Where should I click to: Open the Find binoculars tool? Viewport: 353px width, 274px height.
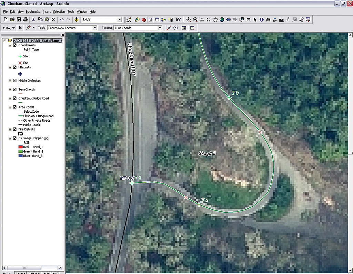[268, 20]
